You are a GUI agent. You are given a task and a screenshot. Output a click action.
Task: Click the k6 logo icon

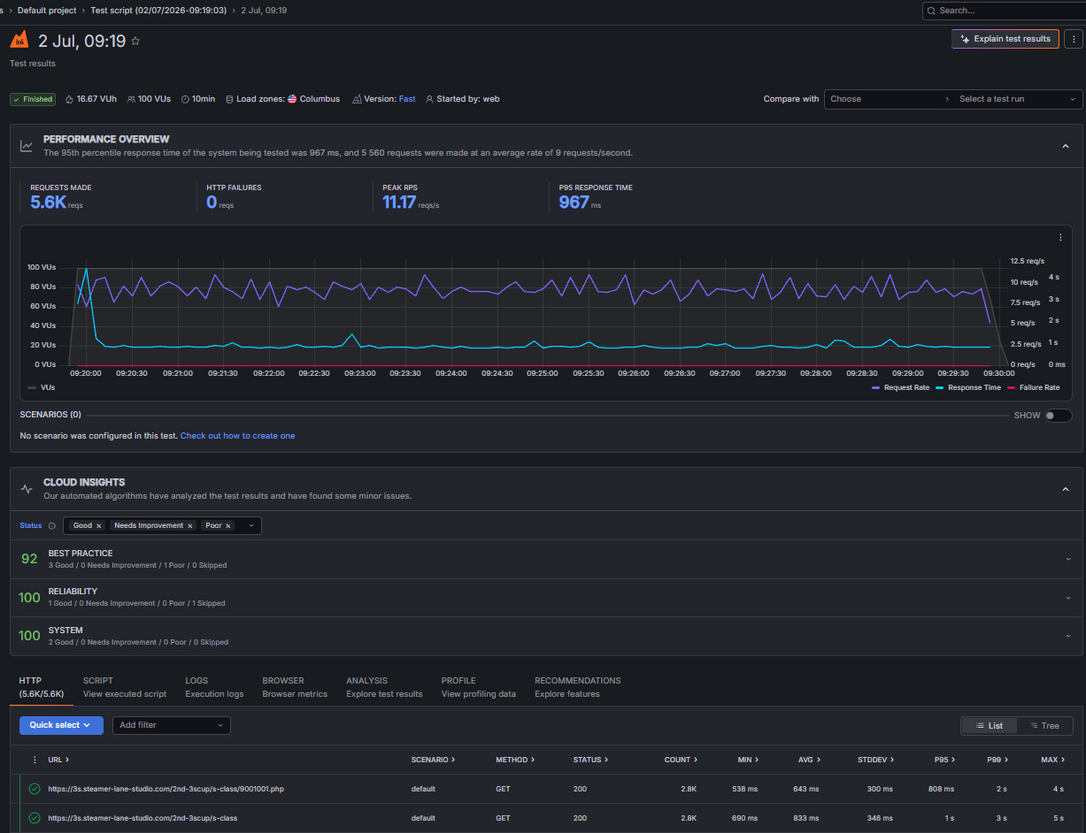19,40
